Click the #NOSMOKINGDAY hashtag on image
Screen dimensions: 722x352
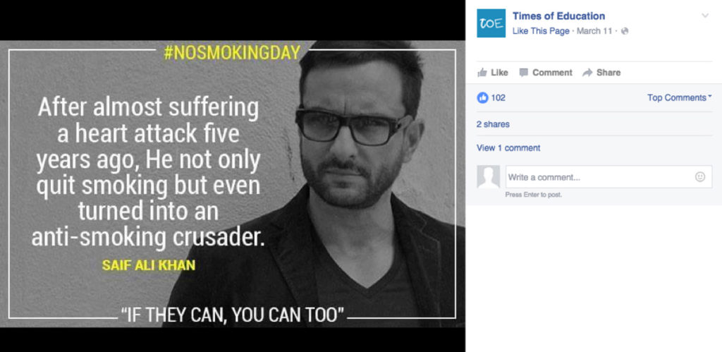(x=231, y=52)
